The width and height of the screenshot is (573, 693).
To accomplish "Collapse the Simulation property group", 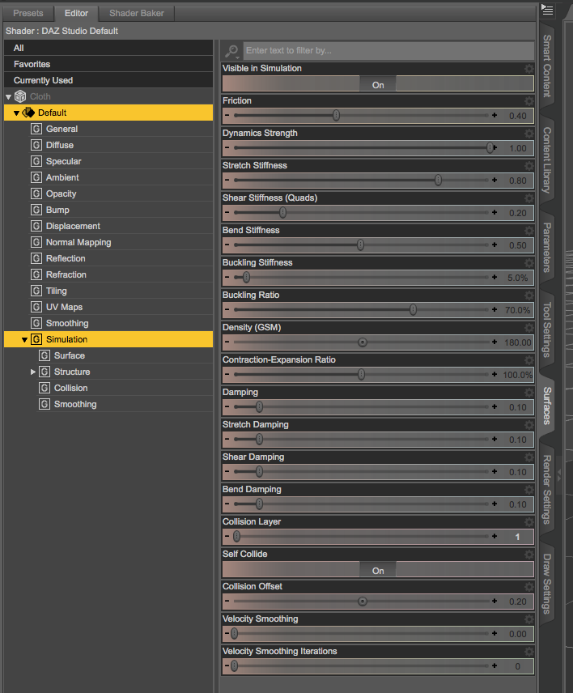I will [x=24, y=339].
